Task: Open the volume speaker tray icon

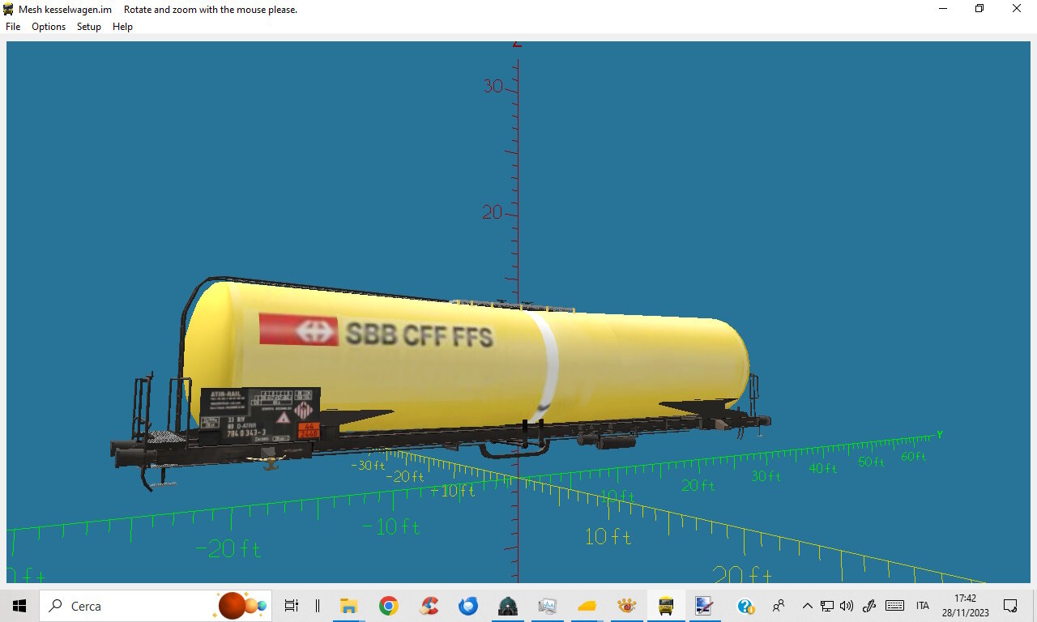Action: coord(847,606)
